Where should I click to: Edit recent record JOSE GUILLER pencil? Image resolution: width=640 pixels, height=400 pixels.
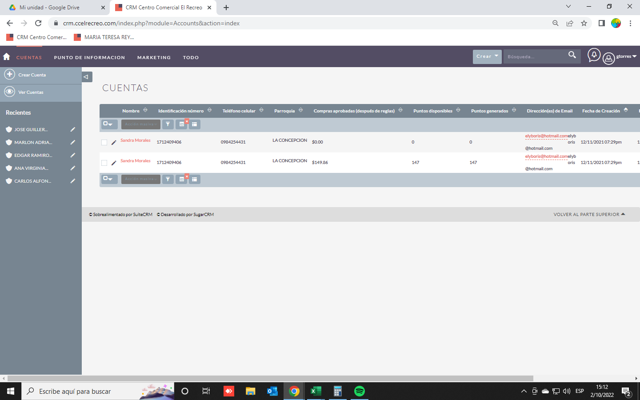pyautogui.click(x=73, y=129)
